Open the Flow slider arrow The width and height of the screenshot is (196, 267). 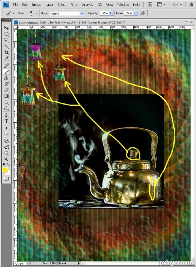[x=135, y=13]
